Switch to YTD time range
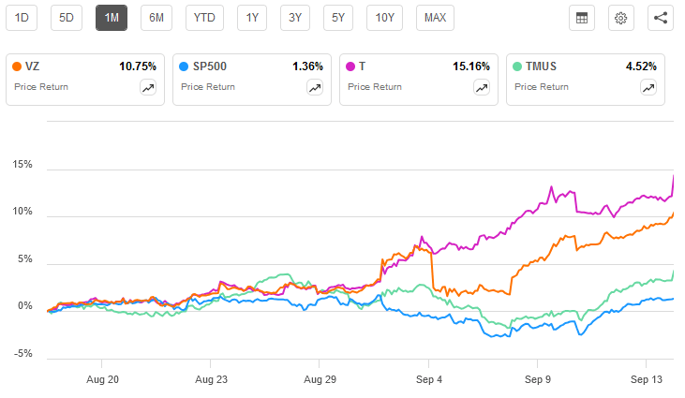Screen dimensions: 685x398 pos(203,18)
